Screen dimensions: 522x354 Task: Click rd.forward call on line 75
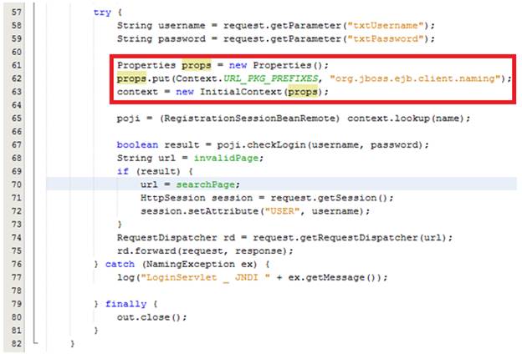pos(146,251)
